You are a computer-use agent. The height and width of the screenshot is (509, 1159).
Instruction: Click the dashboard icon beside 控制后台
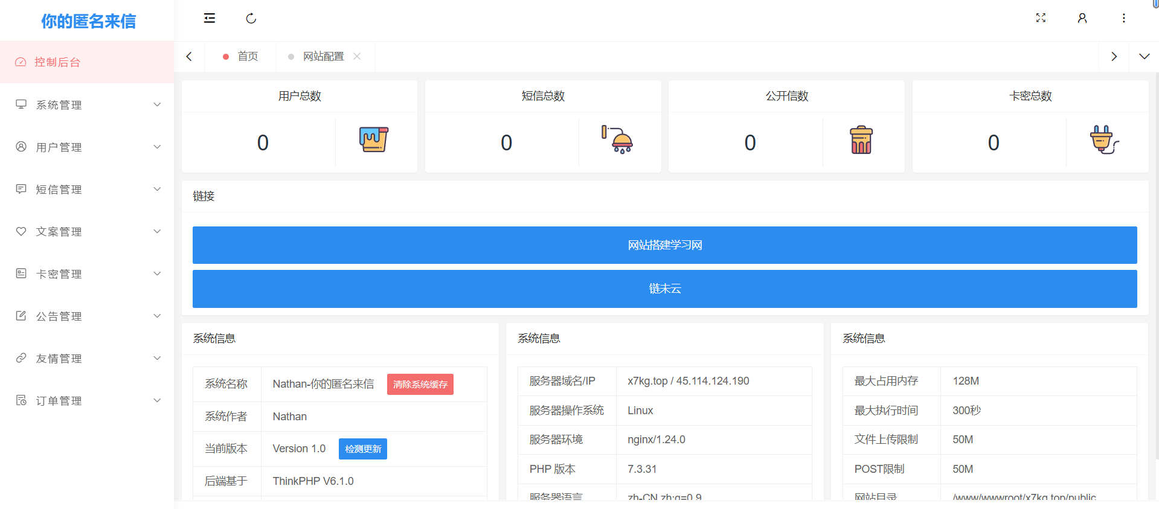tap(21, 62)
